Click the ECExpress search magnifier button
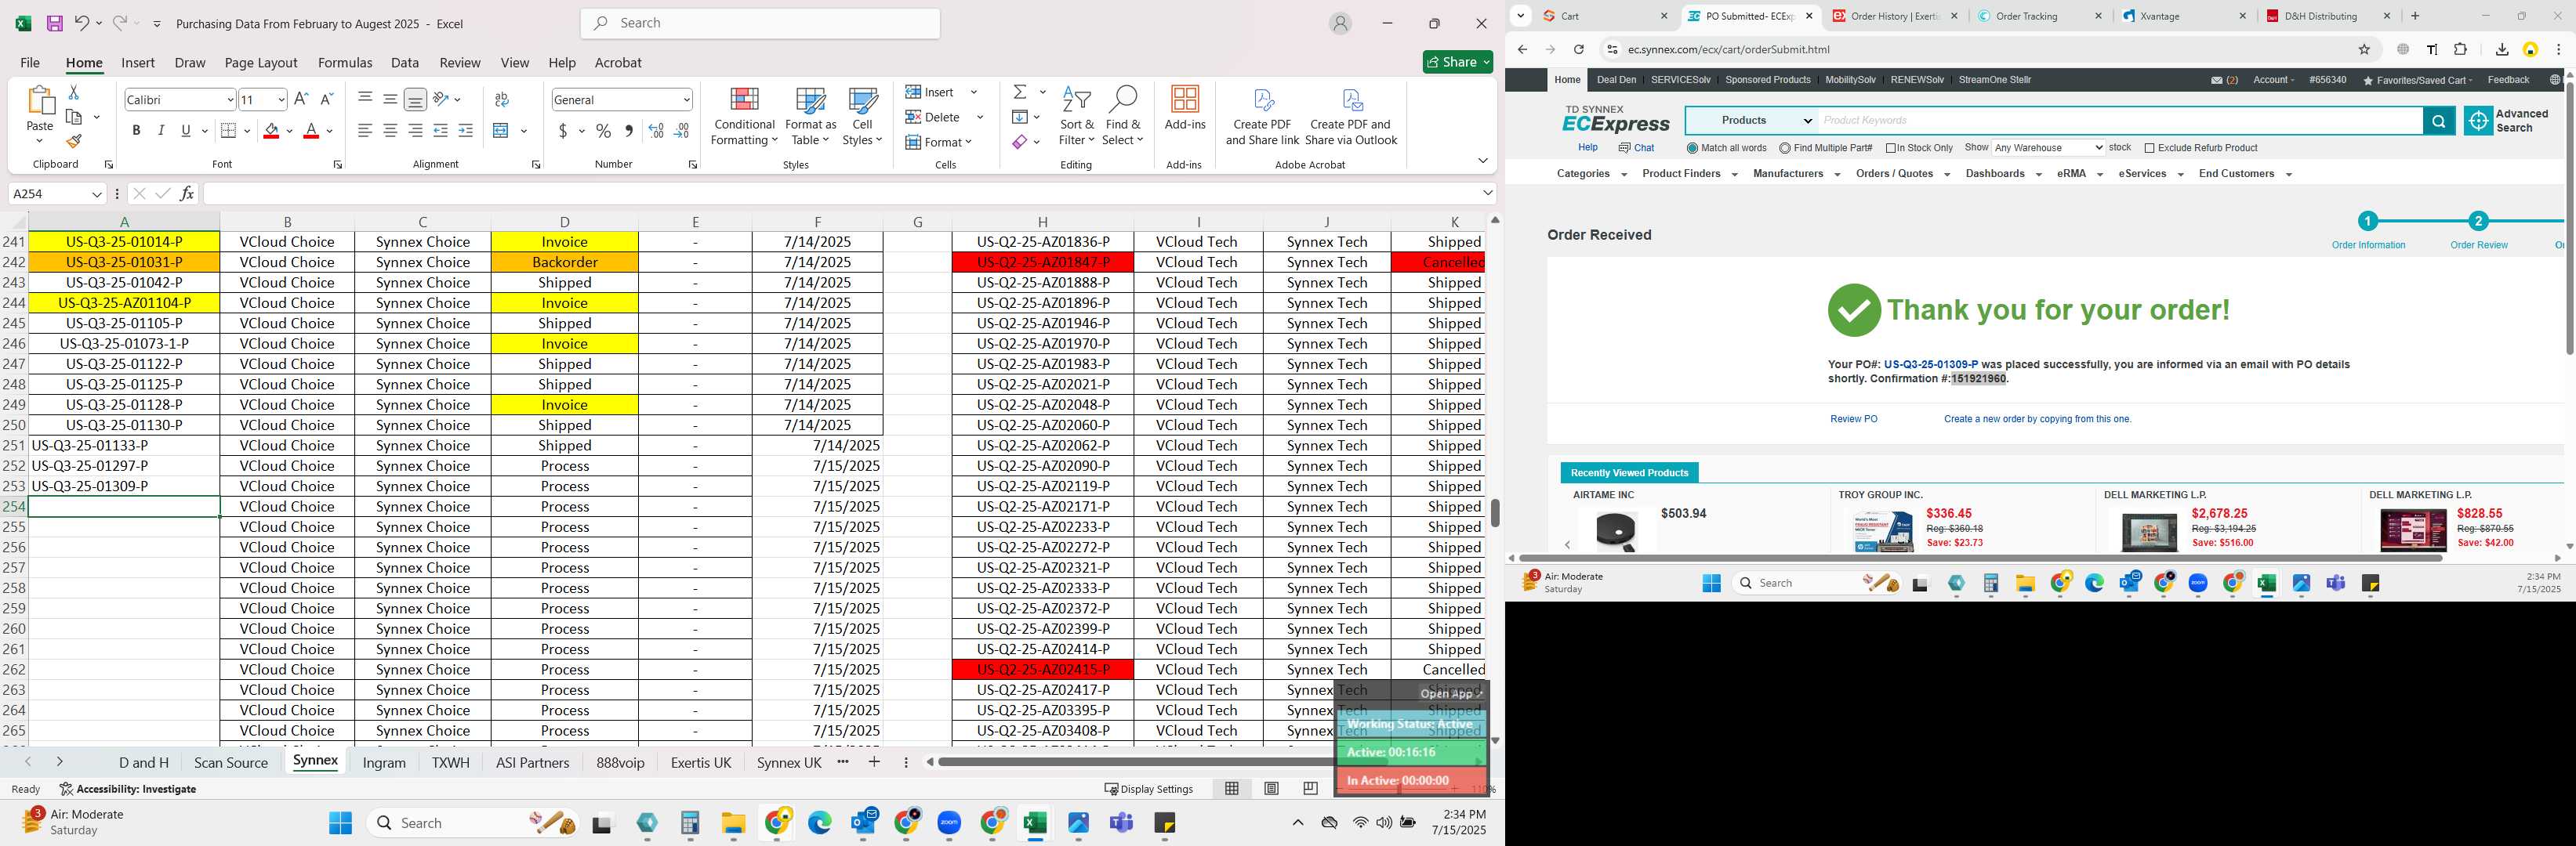 2439,121
